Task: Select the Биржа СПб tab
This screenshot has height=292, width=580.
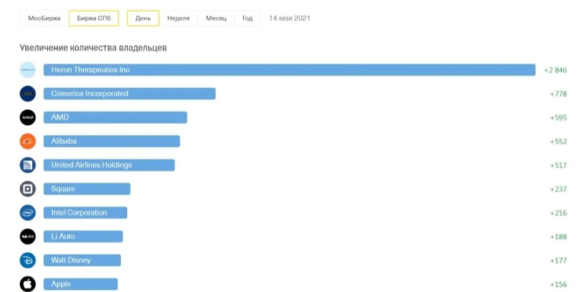Action: pos(93,18)
